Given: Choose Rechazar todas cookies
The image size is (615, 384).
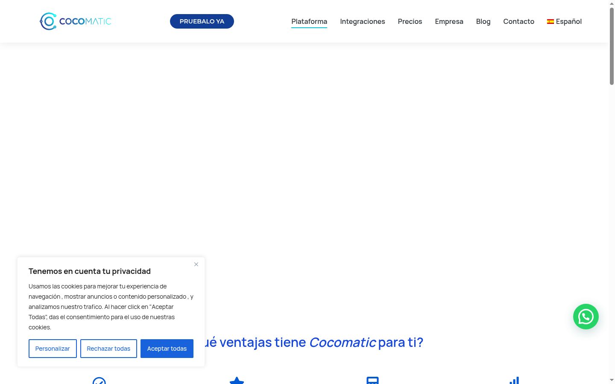Looking at the screenshot, I should (108, 349).
